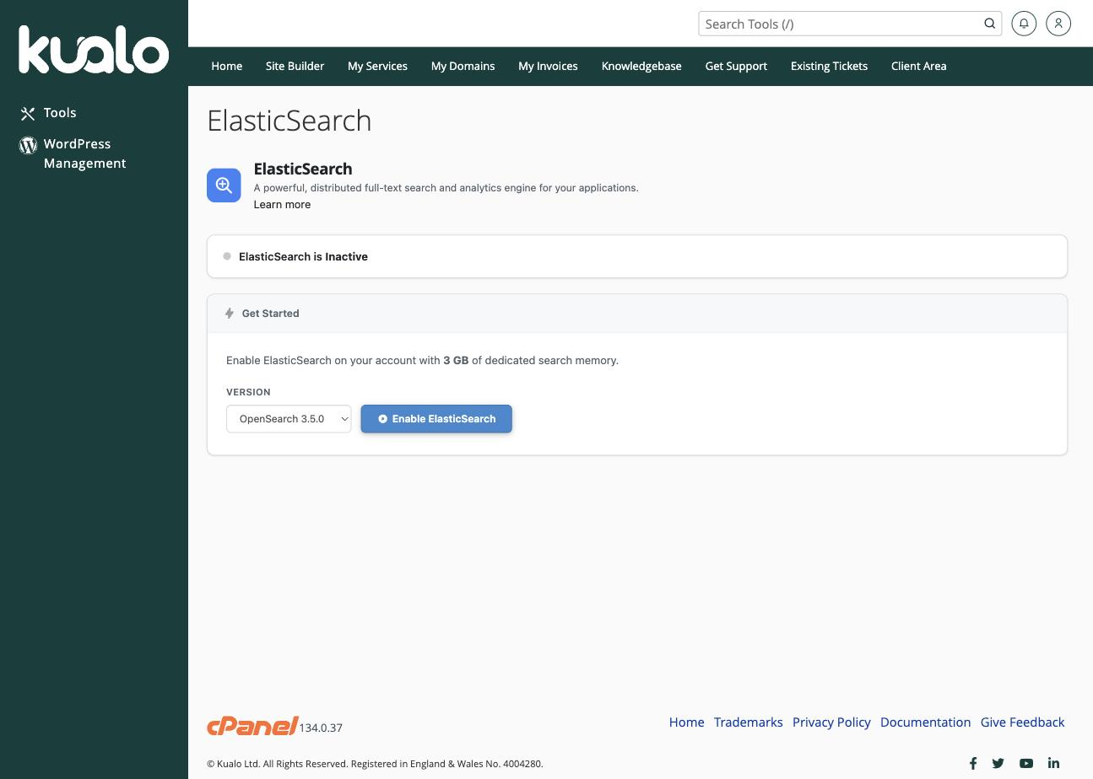Open the Privacy Policy footer link

click(x=831, y=722)
